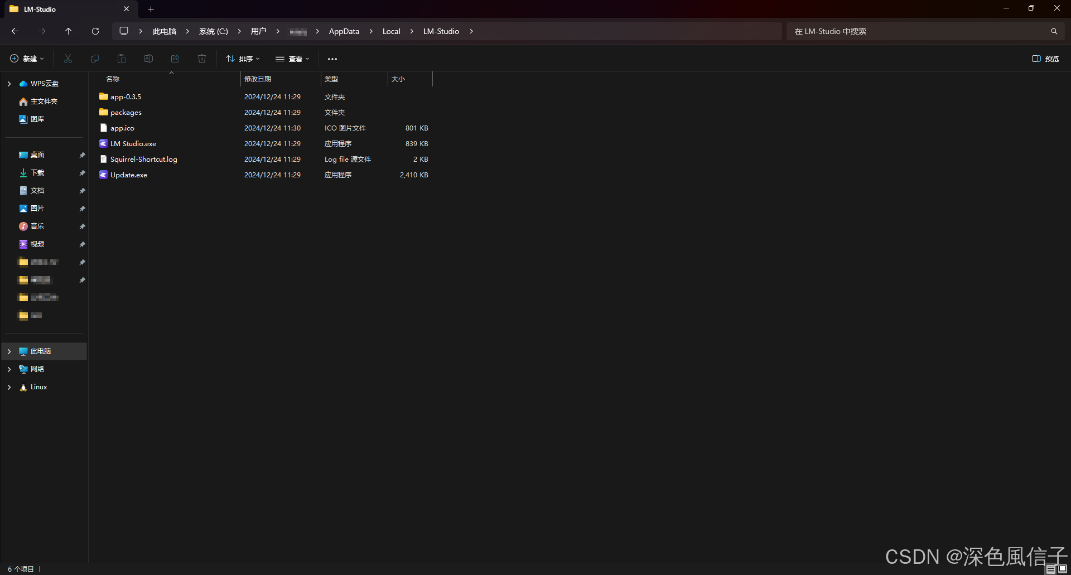Image resolution: width=1071 pixels, height=575 pixels.
Task: Refresh the current folder view
Action: pos(95,31)
